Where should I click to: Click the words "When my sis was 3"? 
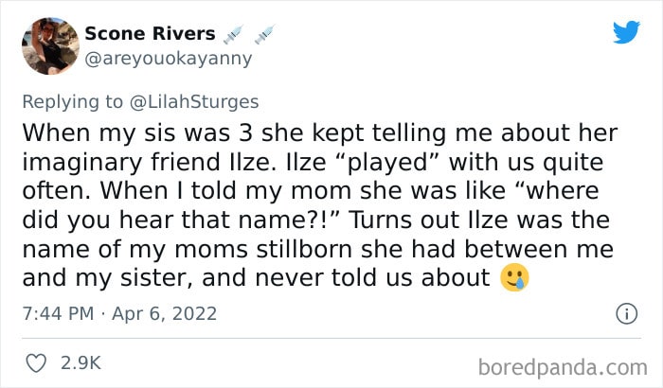[137, 132]
